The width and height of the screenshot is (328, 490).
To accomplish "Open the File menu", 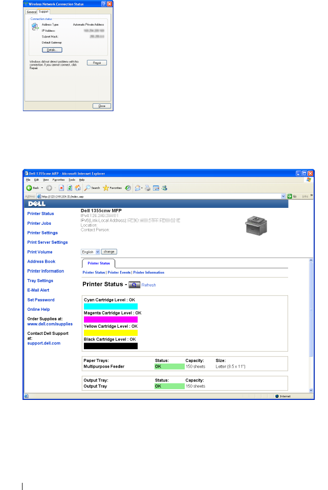I will 28,180.
